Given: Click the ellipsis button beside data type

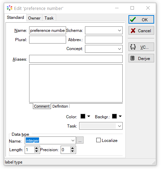Looking at the screenshot, I should point(80,140).
